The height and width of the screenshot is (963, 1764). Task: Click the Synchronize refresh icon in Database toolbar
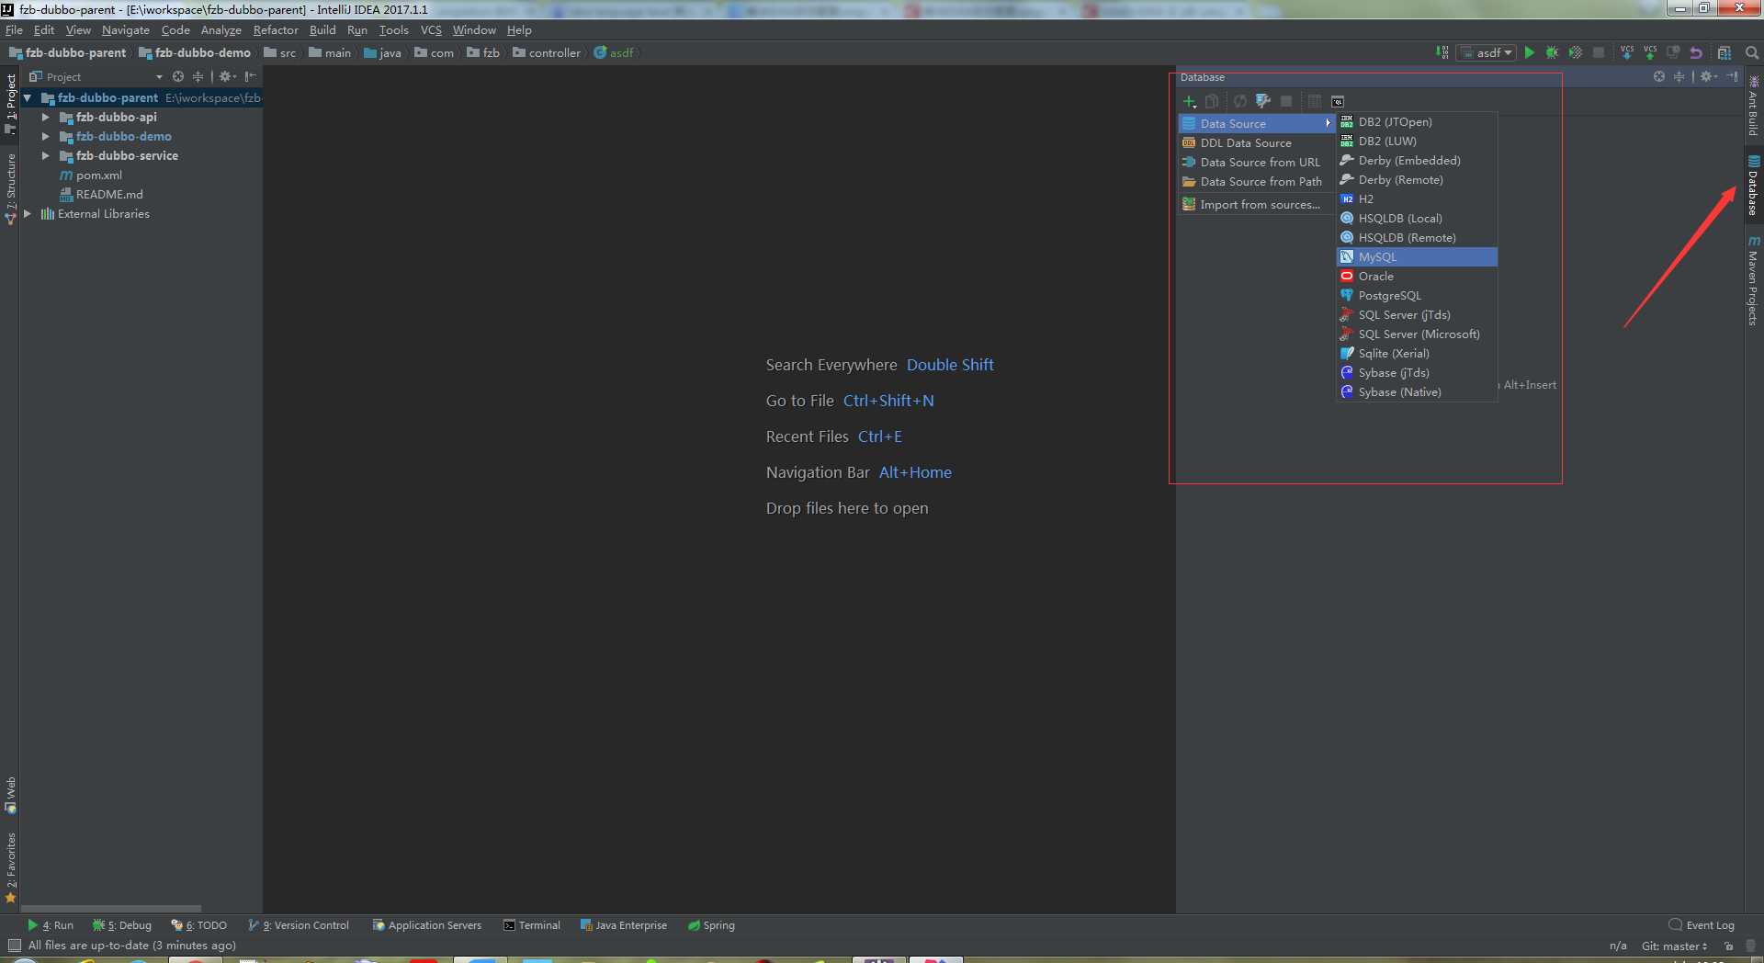[1239, 101]
